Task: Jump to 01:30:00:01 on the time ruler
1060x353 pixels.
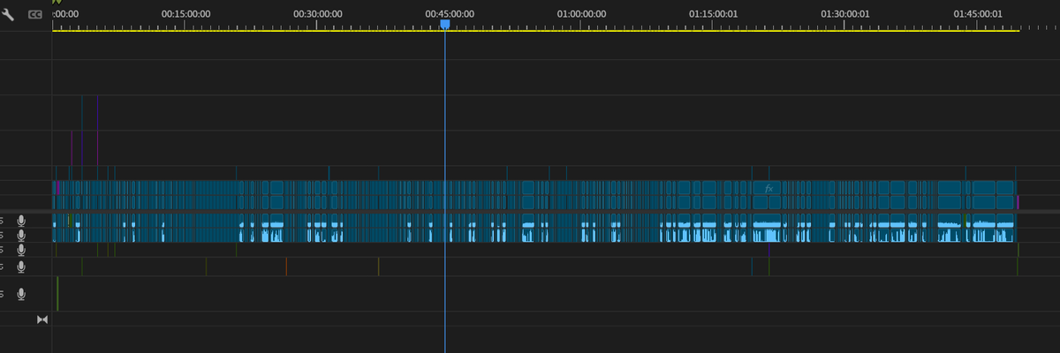Action: coord(845,14)
